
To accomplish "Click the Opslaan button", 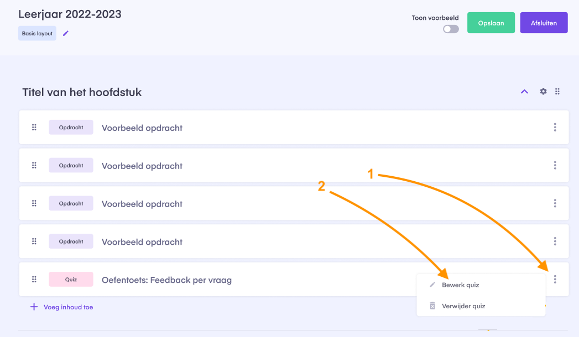I will 491,23.
